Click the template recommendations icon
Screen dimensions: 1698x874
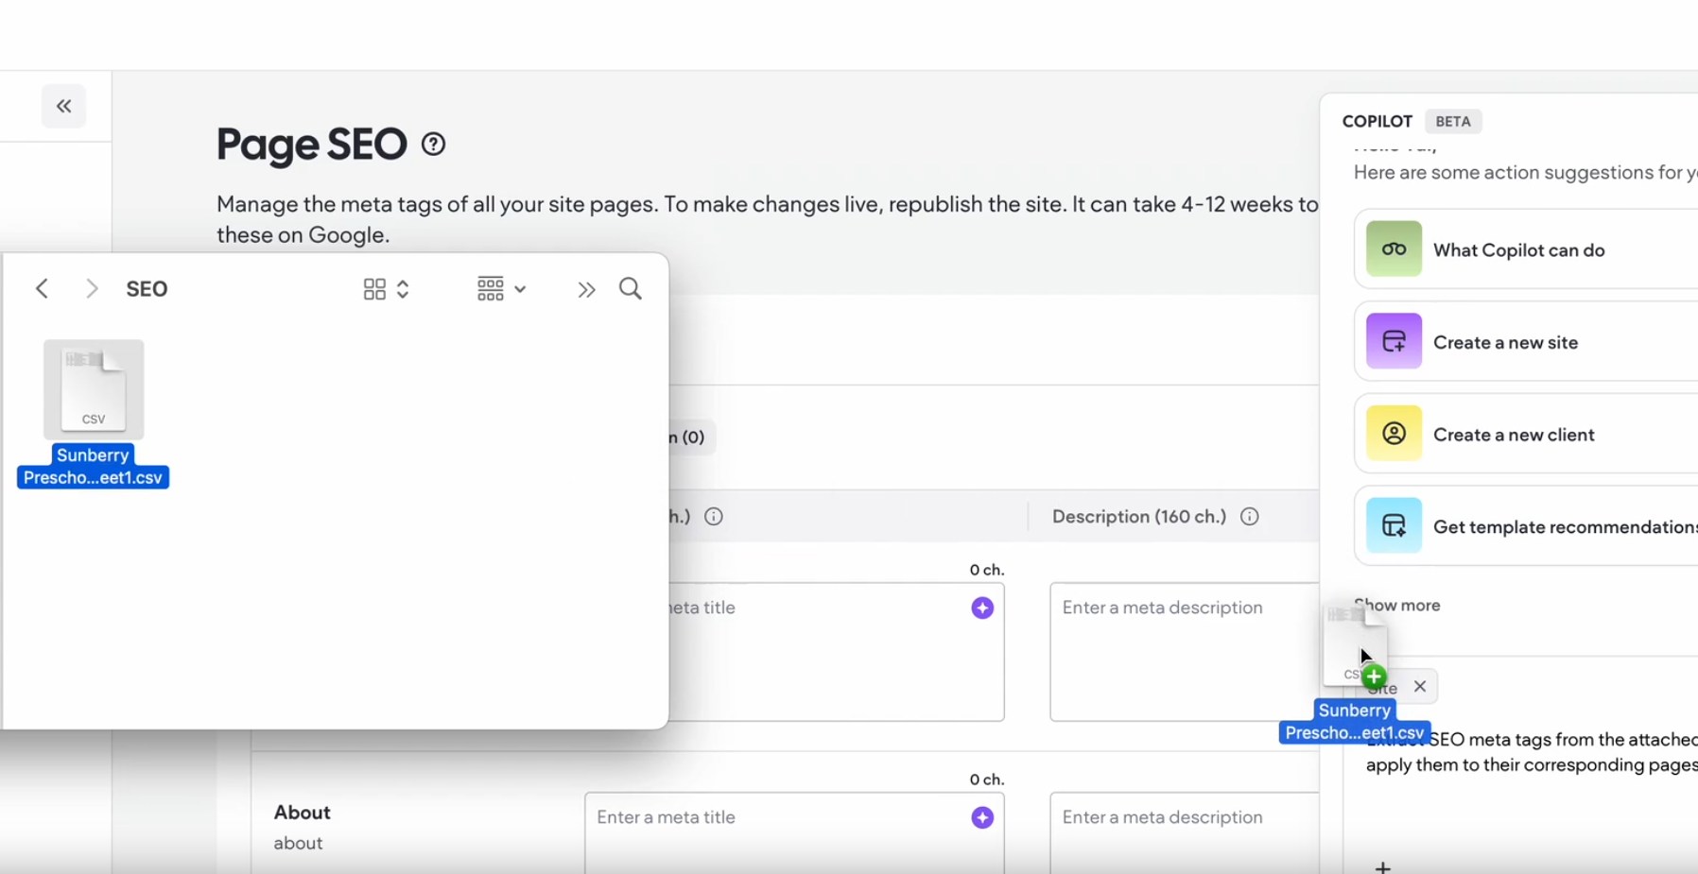1394,525
